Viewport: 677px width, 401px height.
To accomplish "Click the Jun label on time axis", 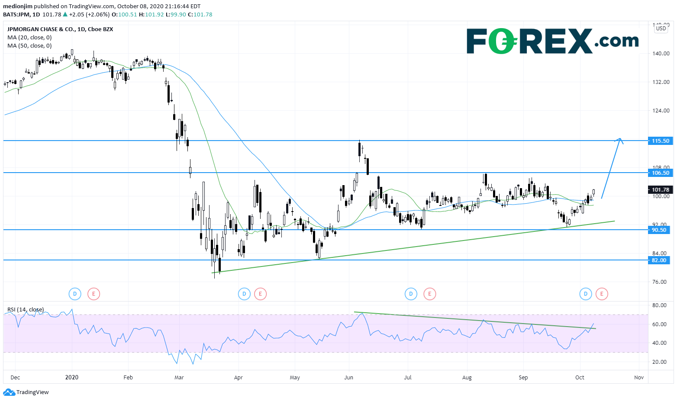I will pyautogui.click(x=348, y=378).
